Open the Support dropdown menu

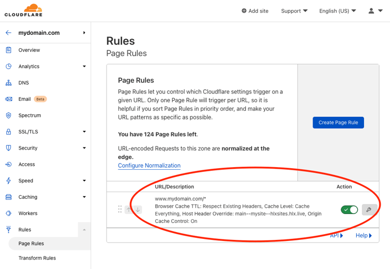294,11
